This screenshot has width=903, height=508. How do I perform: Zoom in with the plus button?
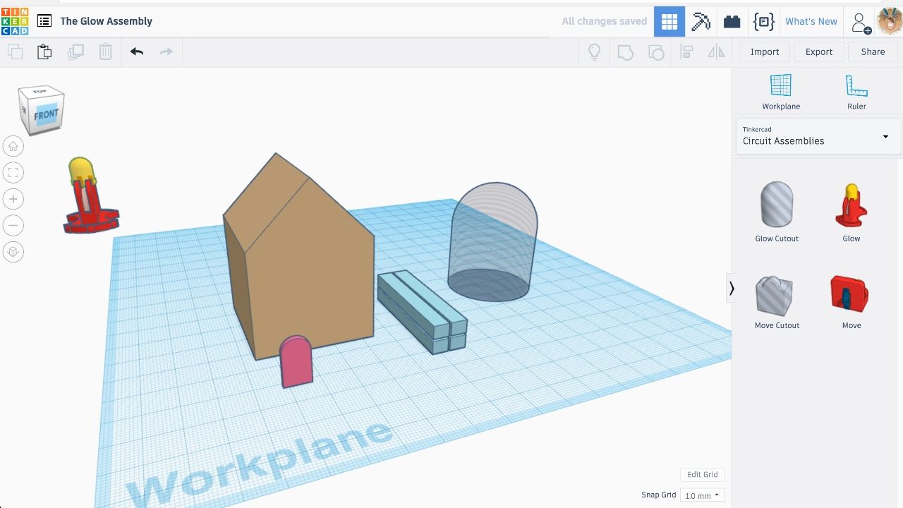13,199
